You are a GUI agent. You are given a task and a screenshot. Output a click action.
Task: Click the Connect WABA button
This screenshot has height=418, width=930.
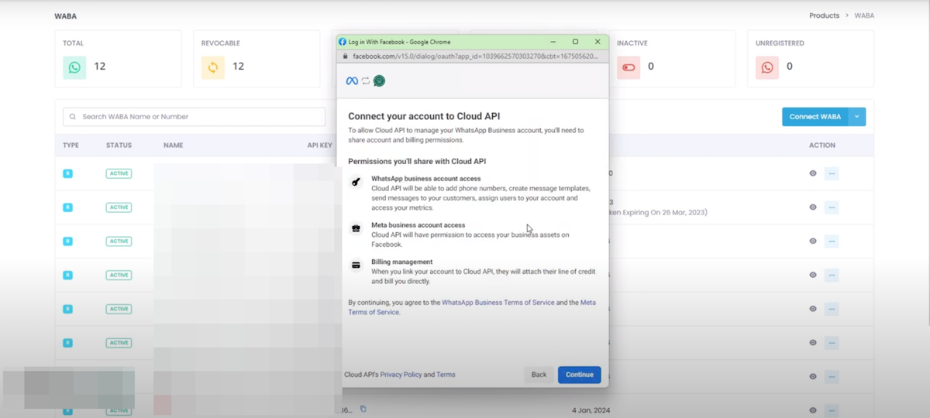pos(815,117)
